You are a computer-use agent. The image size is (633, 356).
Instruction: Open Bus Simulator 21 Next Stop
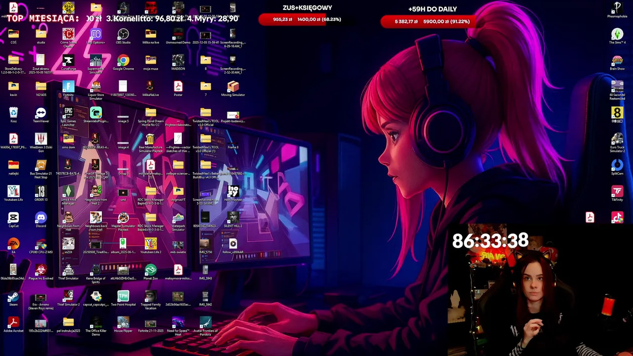click(x=41, y=168)
